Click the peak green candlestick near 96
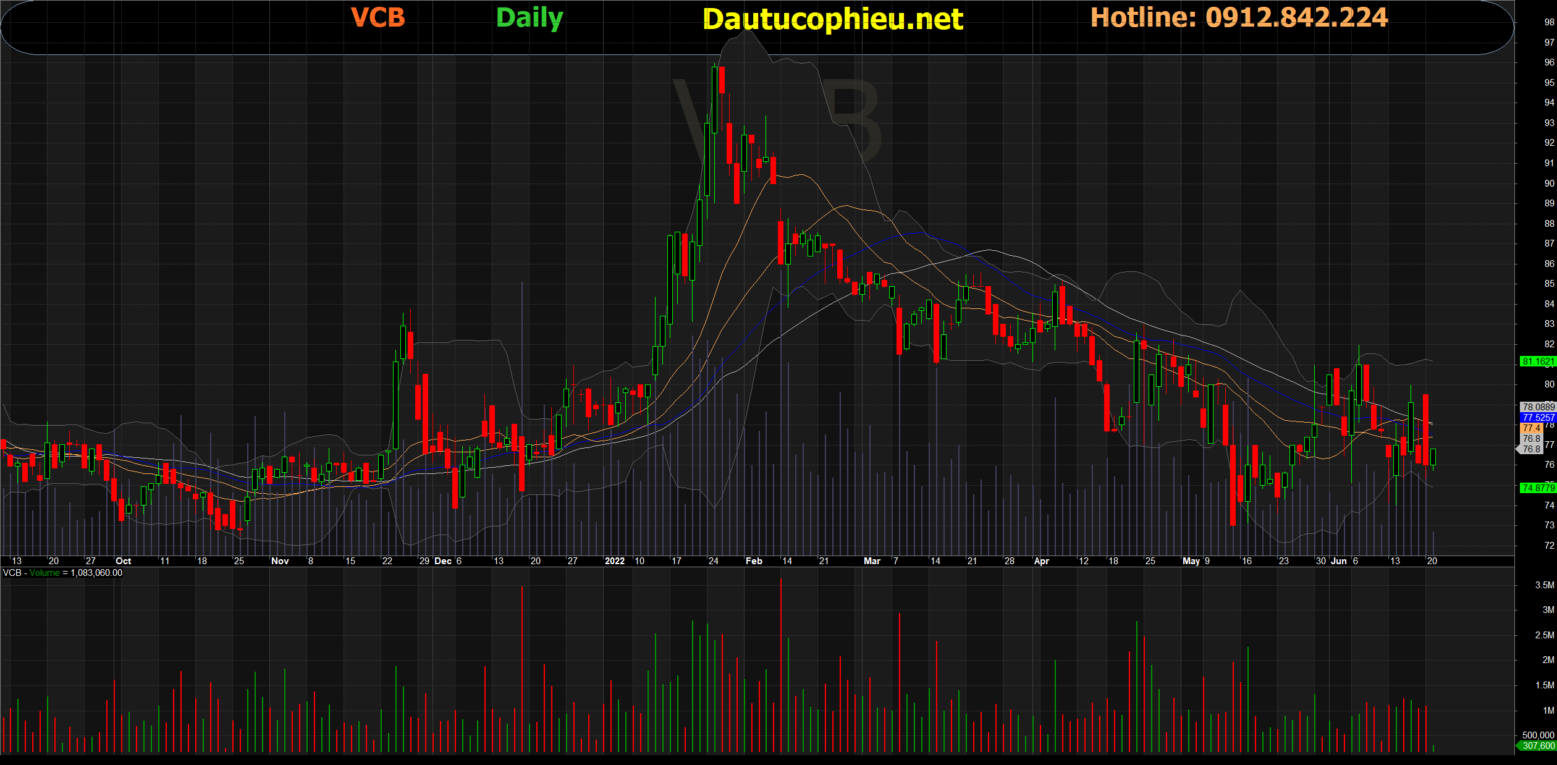This screenshot has height=765, width=1557. point(715,99)
